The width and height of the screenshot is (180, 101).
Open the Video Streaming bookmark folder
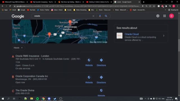pos(80,10)
